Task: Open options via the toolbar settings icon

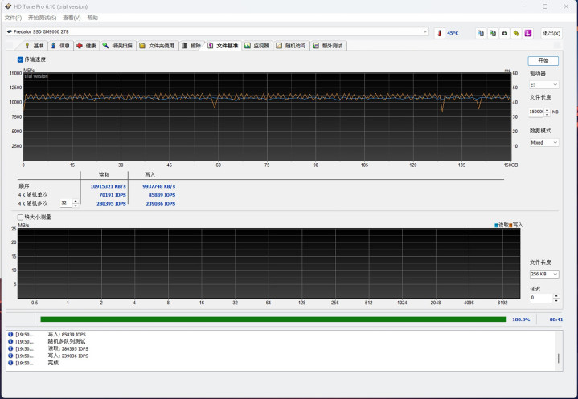Action: click(x=516, y=33)
